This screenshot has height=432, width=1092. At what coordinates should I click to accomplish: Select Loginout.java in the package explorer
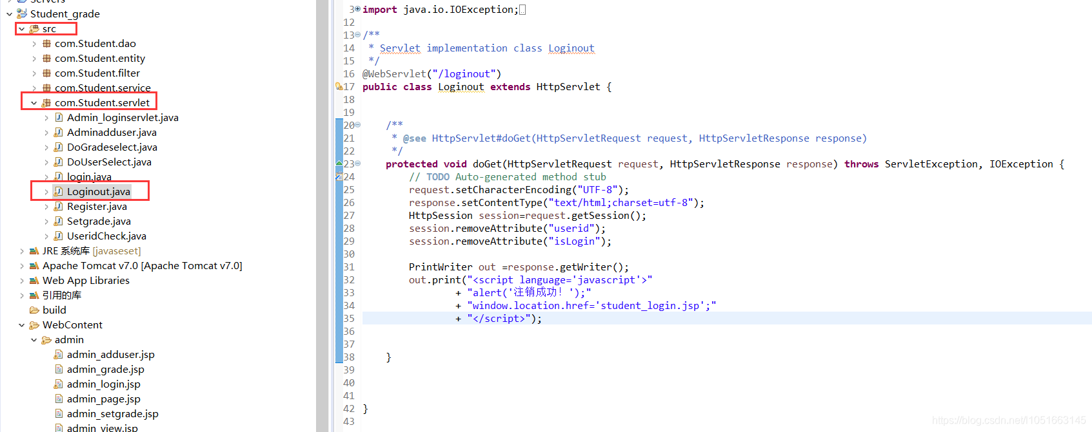click(x=99, y=192)
